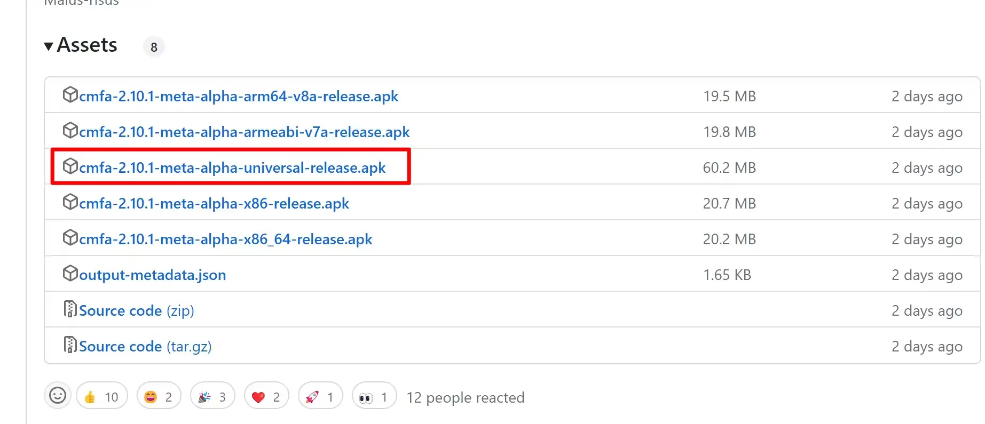Image resolution: width=985 pixels, height=424 pixels.
Task: Toggle the heart reaction
Action: [266, 397]
